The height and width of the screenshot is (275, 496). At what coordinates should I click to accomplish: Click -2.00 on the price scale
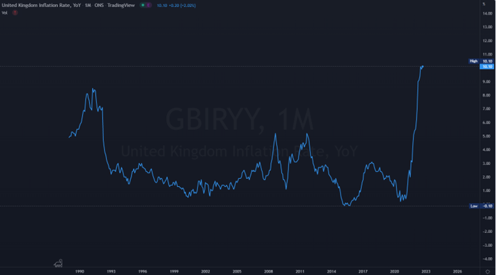(x=486, y=232)
